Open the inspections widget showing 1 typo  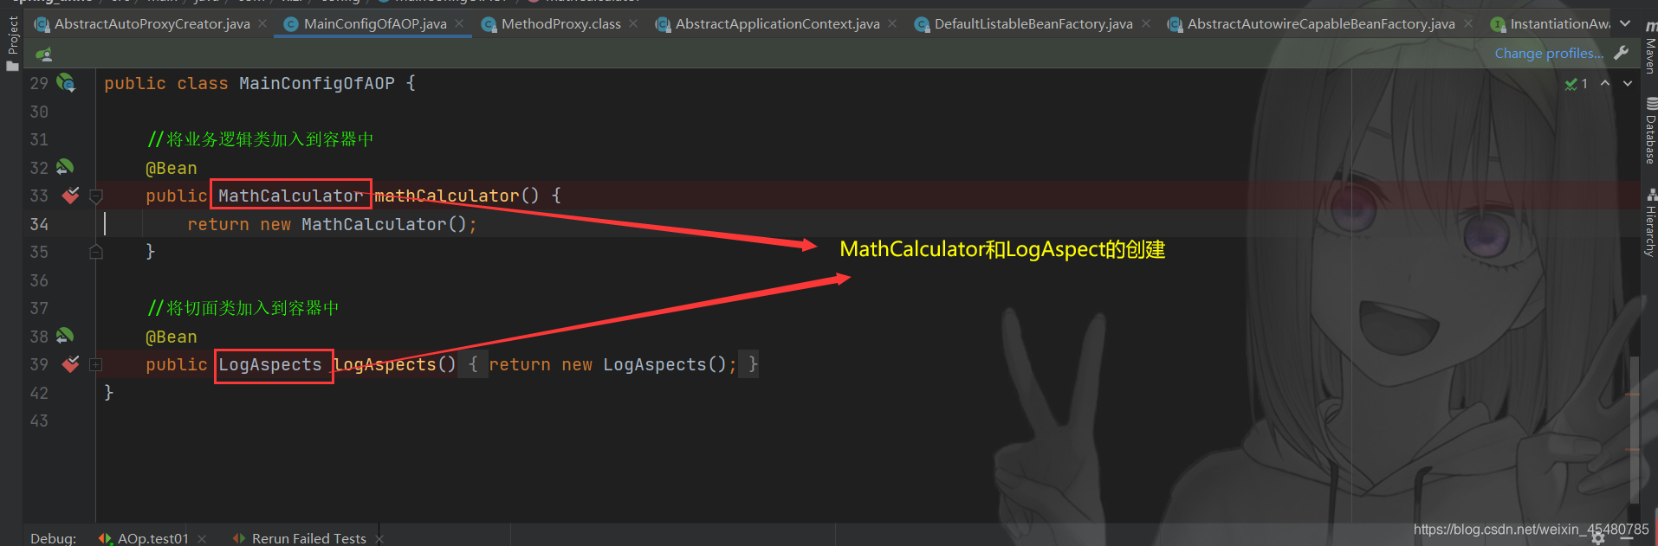(x=1576, y=84)
